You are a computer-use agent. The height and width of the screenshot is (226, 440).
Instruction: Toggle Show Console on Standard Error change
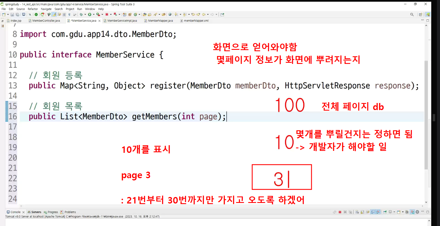pos(378,212)
